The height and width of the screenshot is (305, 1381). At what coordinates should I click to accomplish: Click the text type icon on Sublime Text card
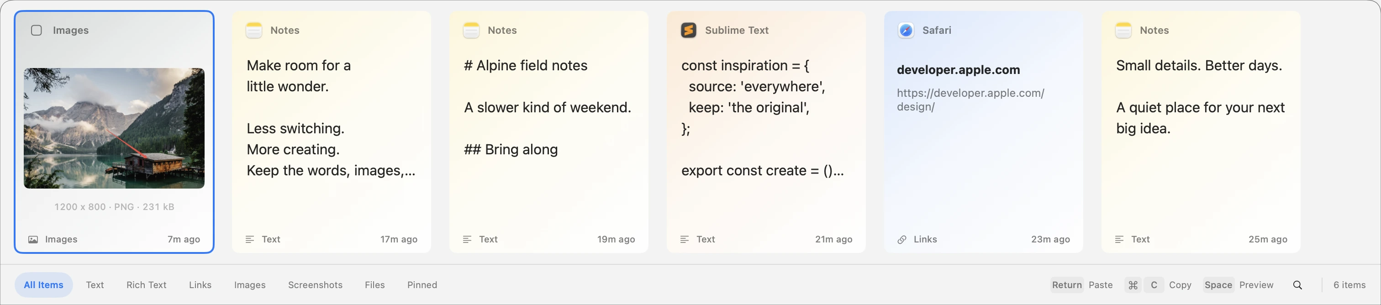[685, 240]
